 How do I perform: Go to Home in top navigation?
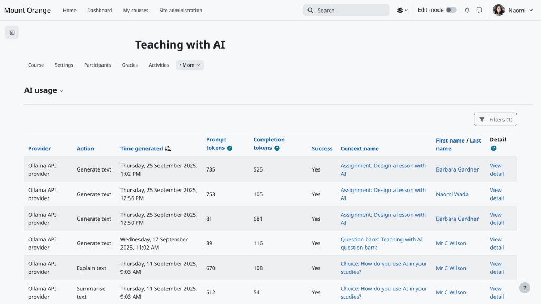70,11
